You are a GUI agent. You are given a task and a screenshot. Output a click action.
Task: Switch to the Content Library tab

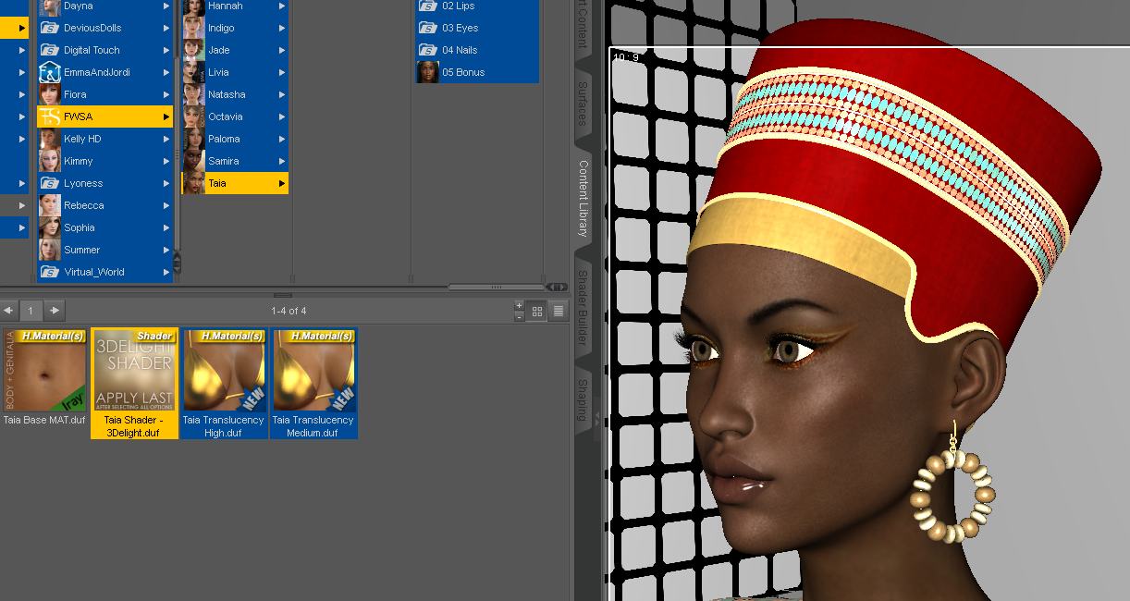coord(583,199)
